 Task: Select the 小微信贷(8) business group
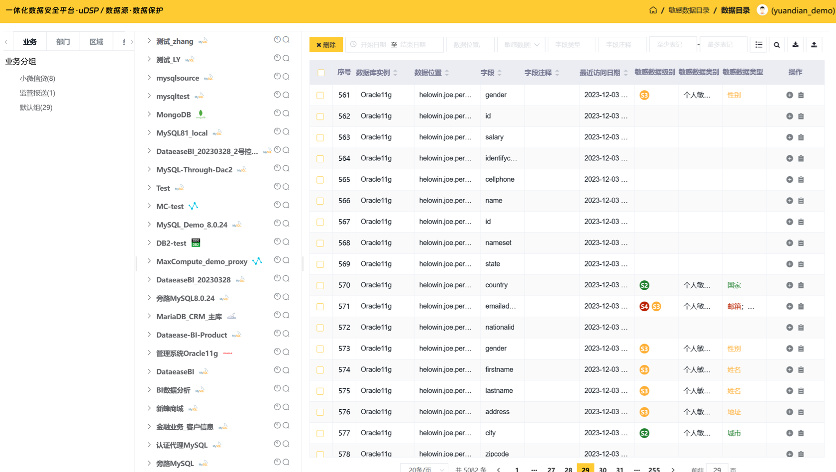point(37,78)
